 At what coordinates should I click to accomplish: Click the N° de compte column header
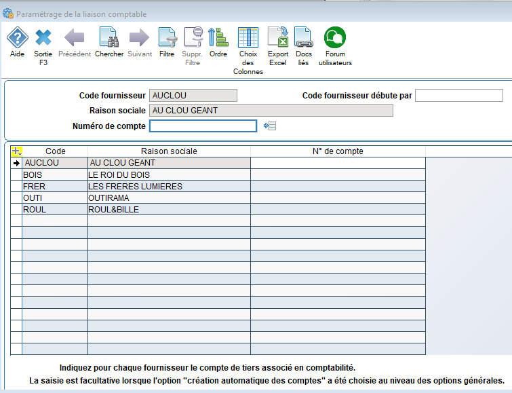338,151
